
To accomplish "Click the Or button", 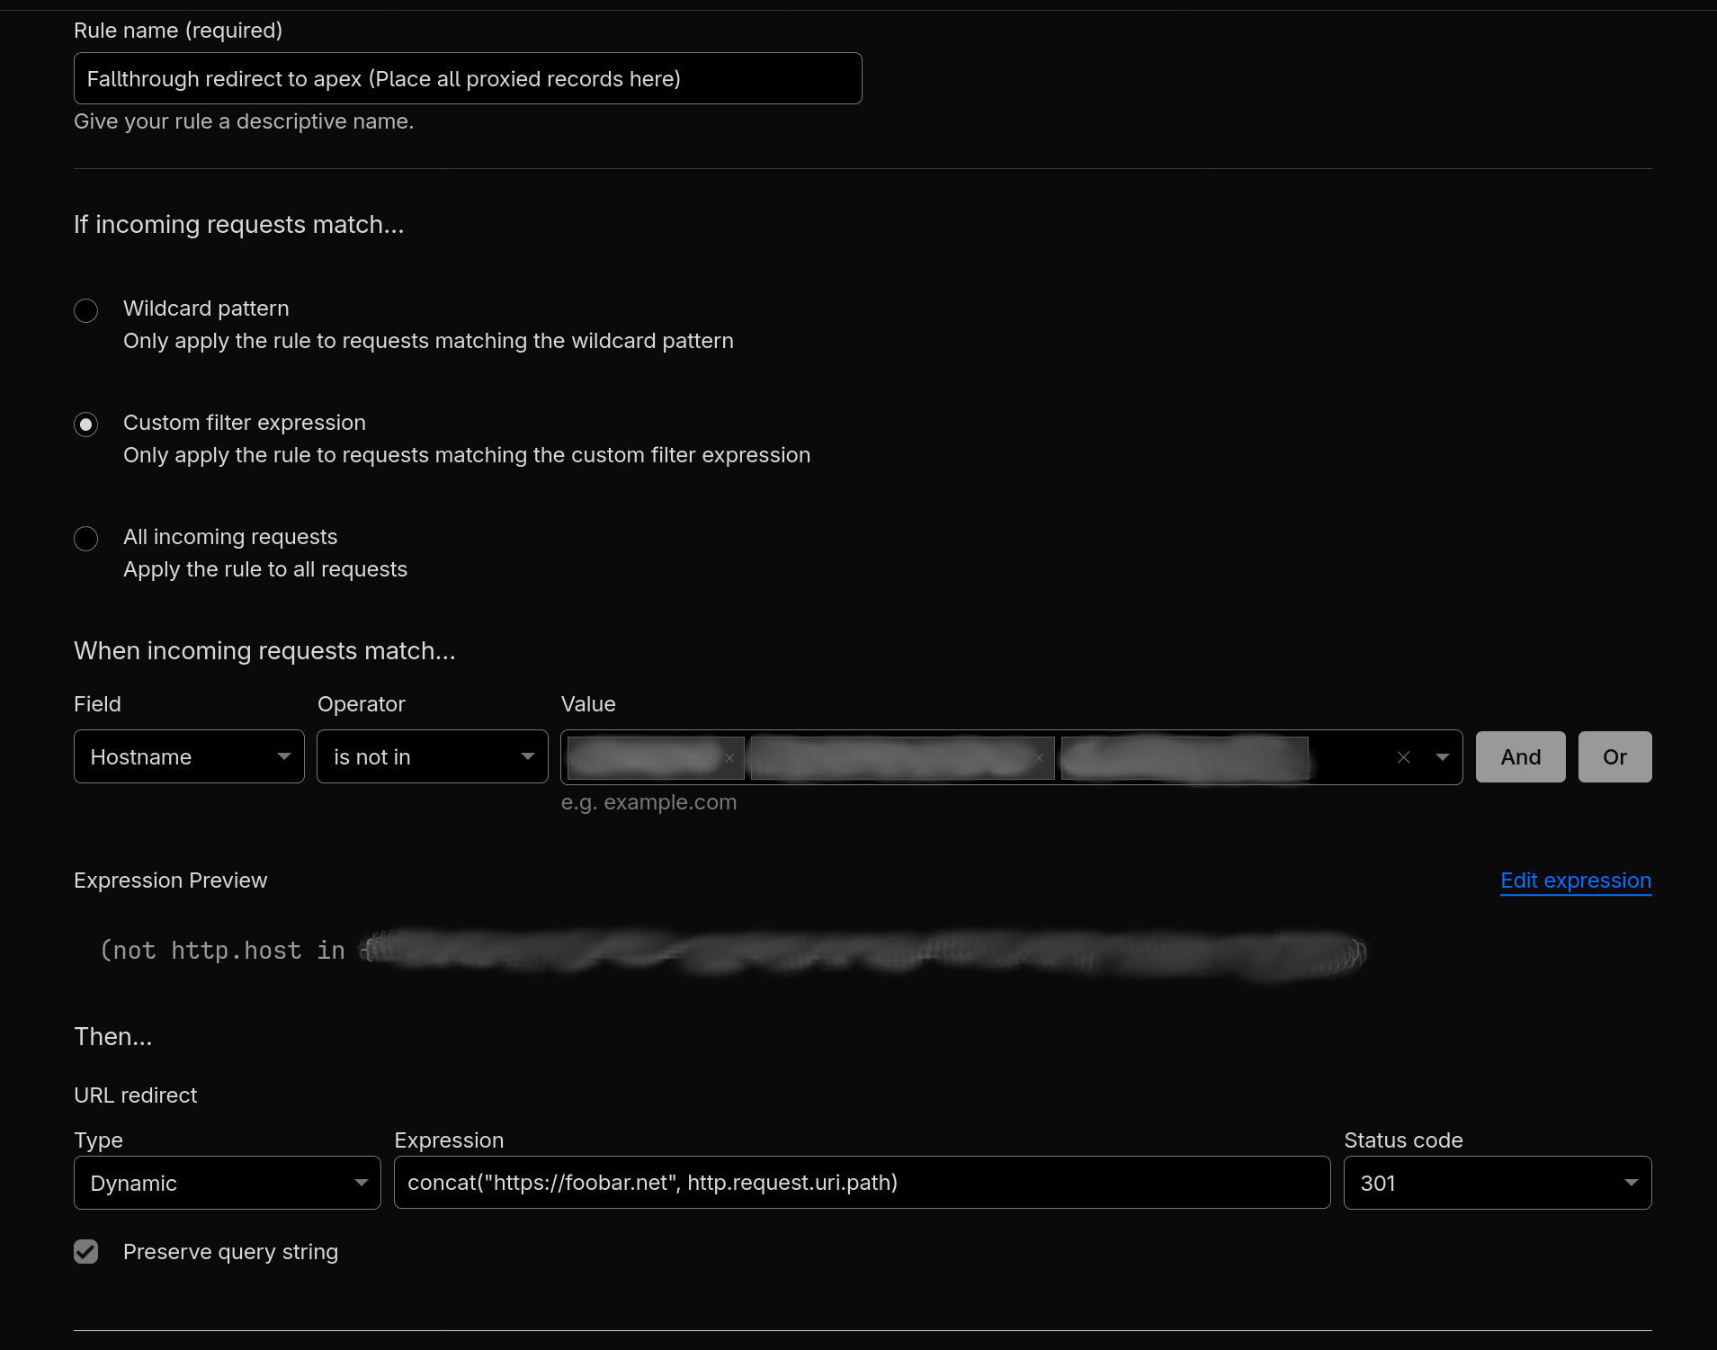I will tap(1615, 756).
